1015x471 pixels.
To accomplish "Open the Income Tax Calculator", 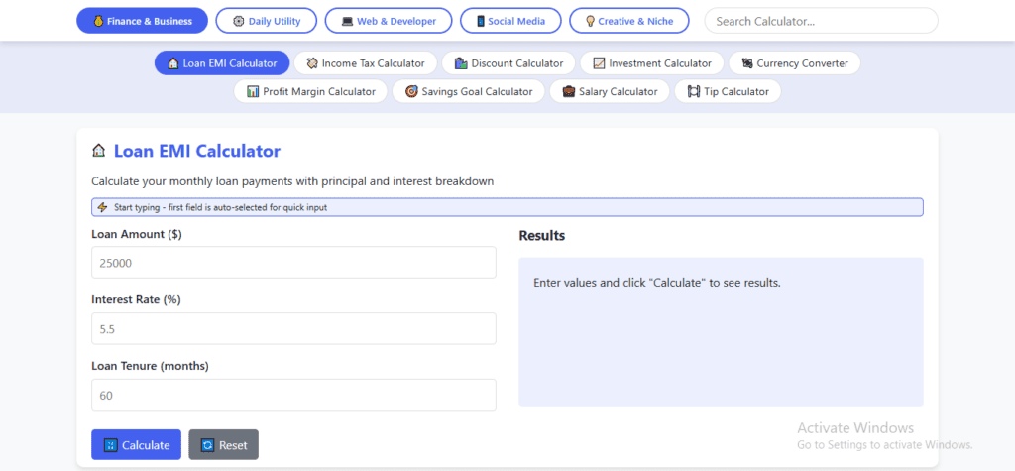I will coord(366,63).
